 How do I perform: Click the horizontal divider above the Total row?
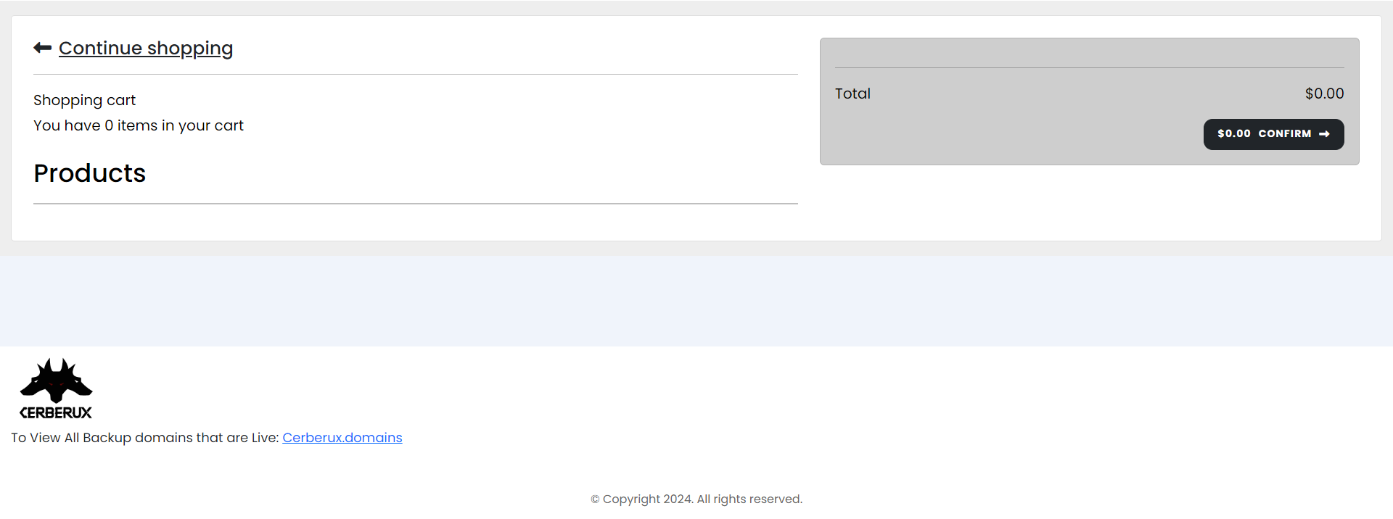pyautogui.click(x=1089, y=68)
